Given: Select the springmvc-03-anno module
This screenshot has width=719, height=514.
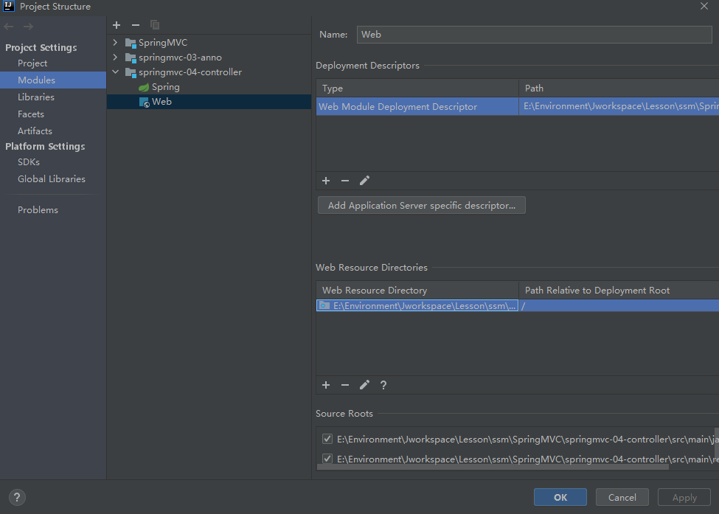Looking at the screenshot, I should (x=180, y=58).
